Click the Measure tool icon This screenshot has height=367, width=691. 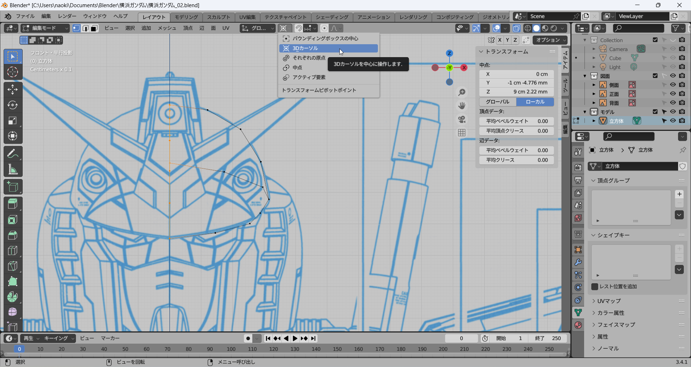[13, 169]
